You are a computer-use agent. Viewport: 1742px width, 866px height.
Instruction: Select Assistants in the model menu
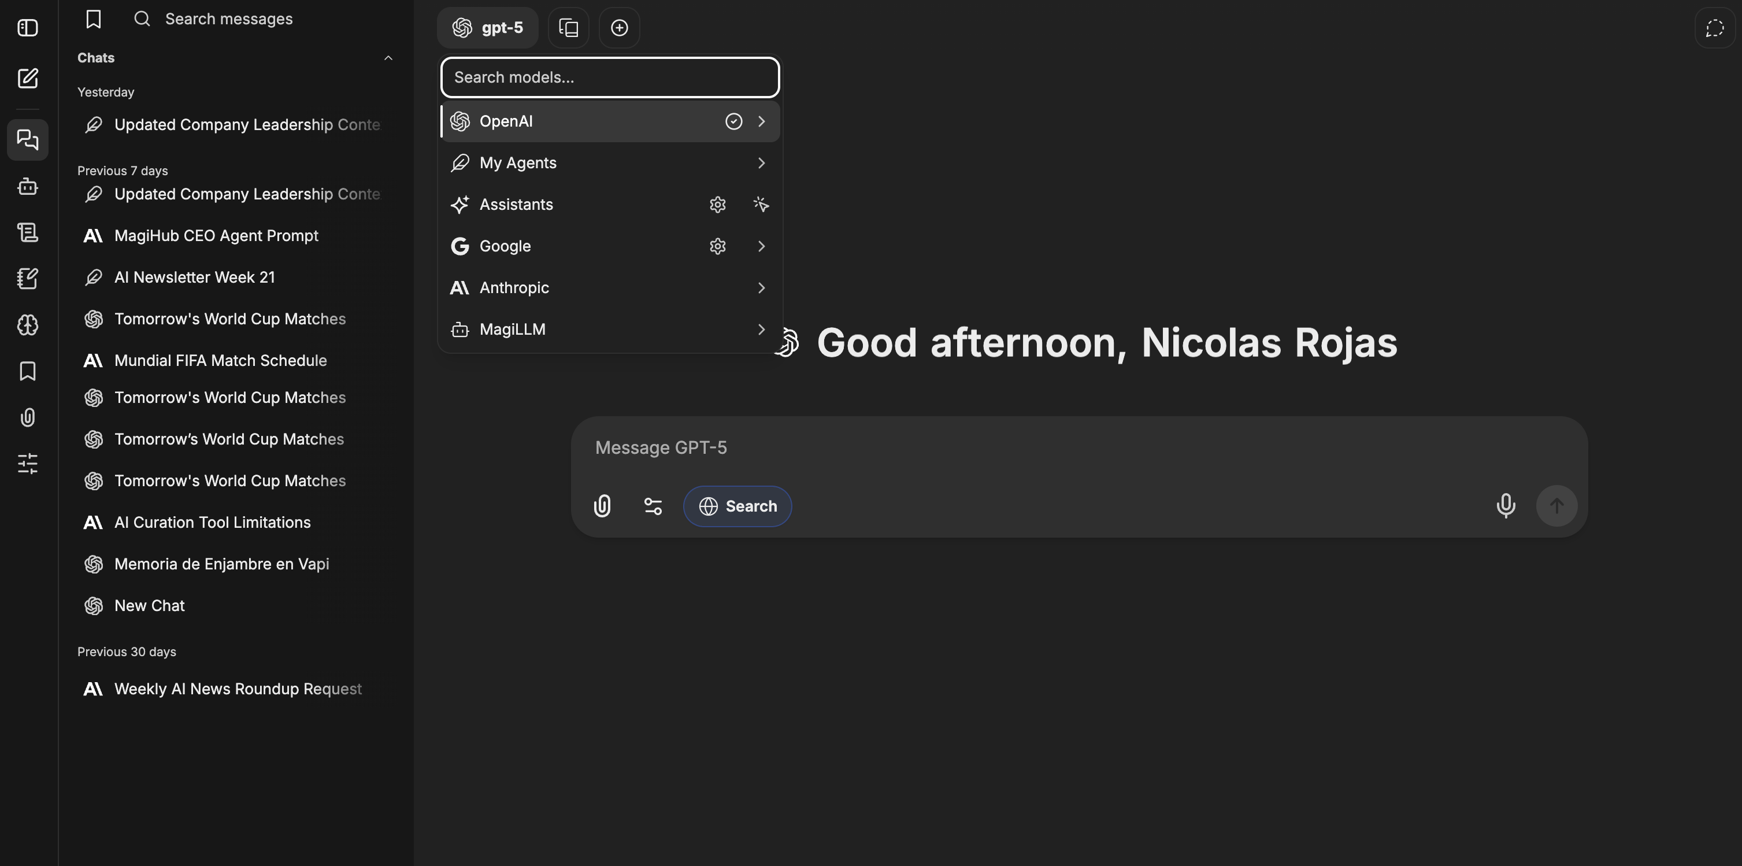(x=610, y=204)
